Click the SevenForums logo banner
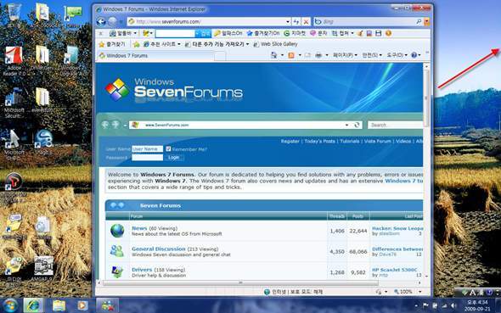Screen dimensions: 501x313 click(174, 90)
